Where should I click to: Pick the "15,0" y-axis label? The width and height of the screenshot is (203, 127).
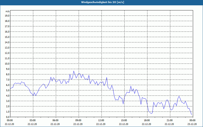(7, 37)
